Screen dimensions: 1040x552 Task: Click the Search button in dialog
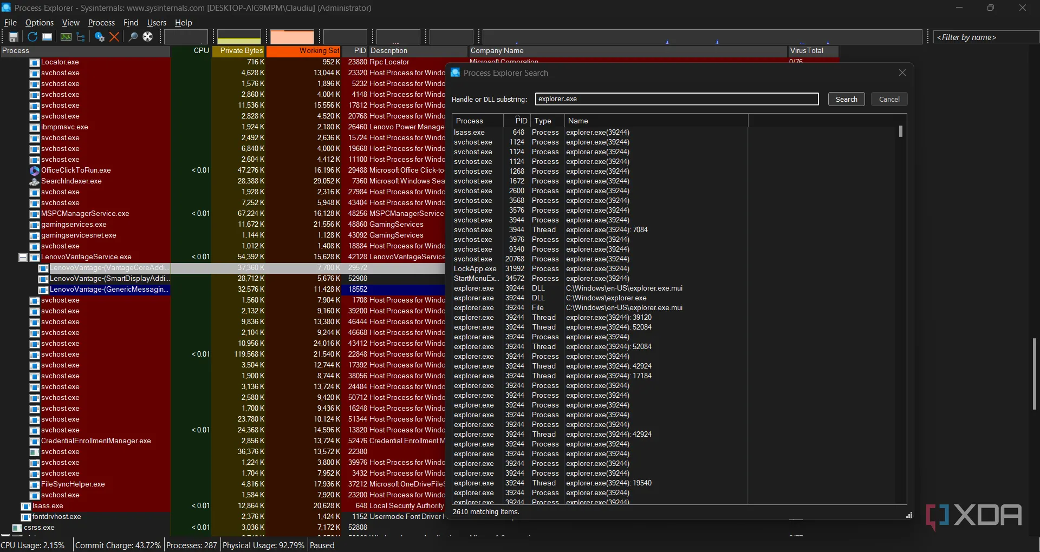point(846,99)
